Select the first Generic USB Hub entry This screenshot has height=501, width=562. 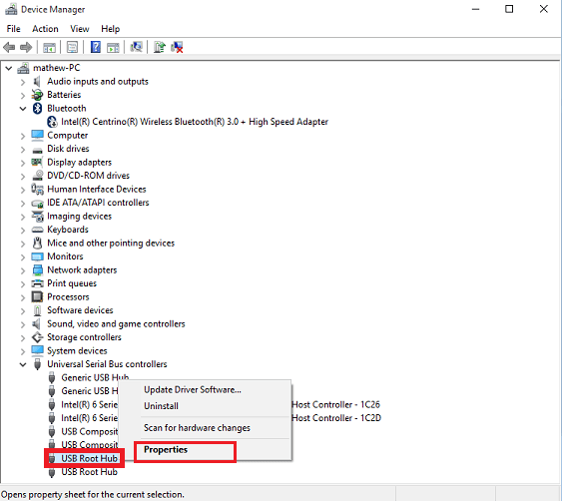click(95, 377)
